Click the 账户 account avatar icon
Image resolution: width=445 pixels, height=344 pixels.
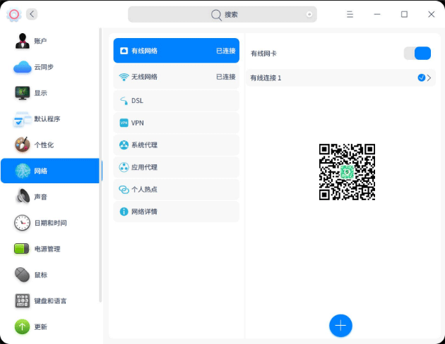tap(23, 41)
